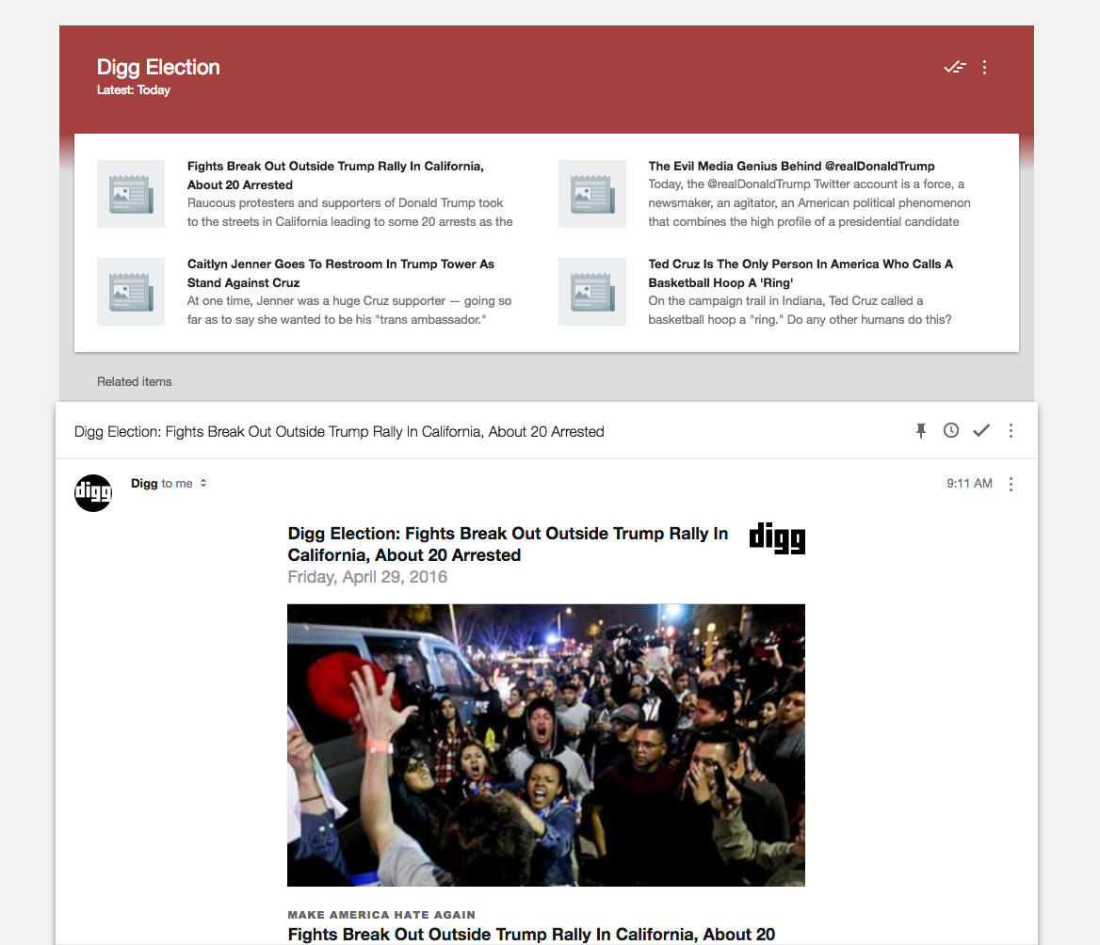Sweep all Digg Election bundle items

[x=955, y=67]
